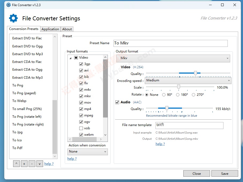Image resolution: width=243 pixels, height=182 pixels.
Task: Click preset list scroll up arrow
Action: pyautogui.click(x=55, y=37)
